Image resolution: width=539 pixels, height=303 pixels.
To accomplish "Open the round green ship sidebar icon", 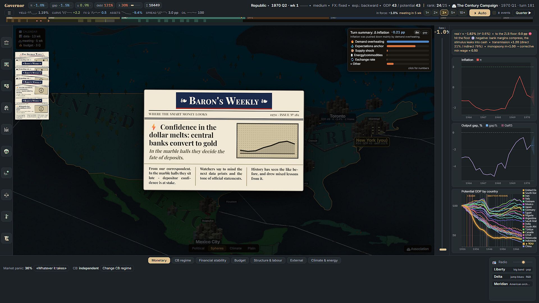I will 6,151.
